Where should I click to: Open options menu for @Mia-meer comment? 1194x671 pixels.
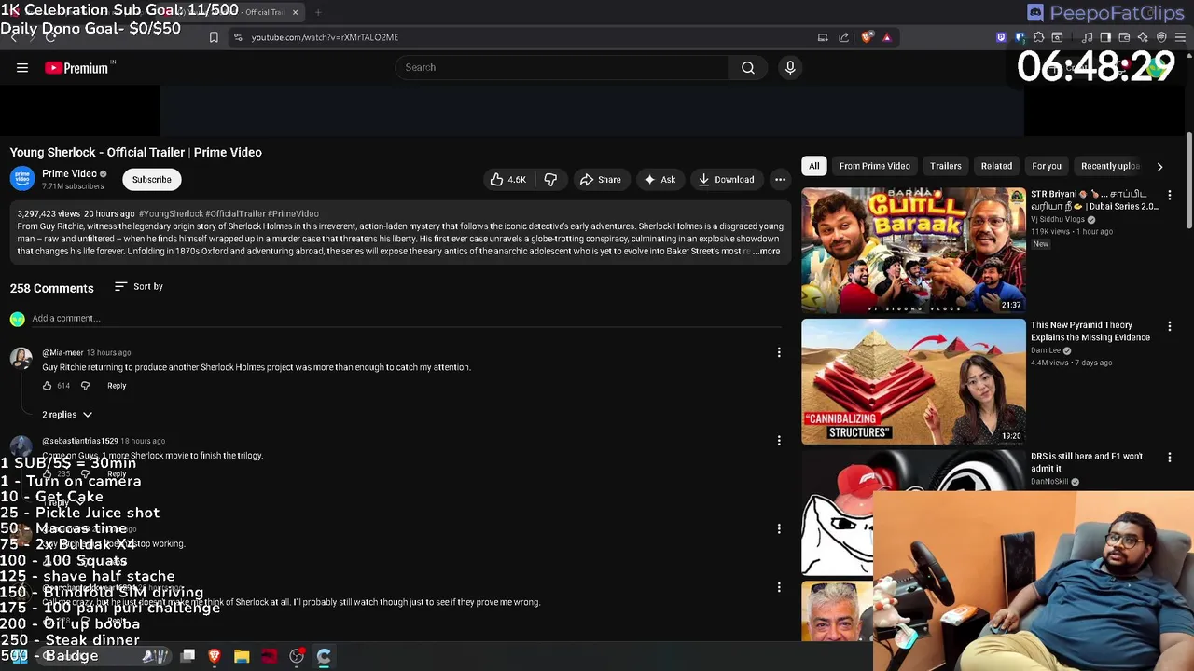coord(779,352)
